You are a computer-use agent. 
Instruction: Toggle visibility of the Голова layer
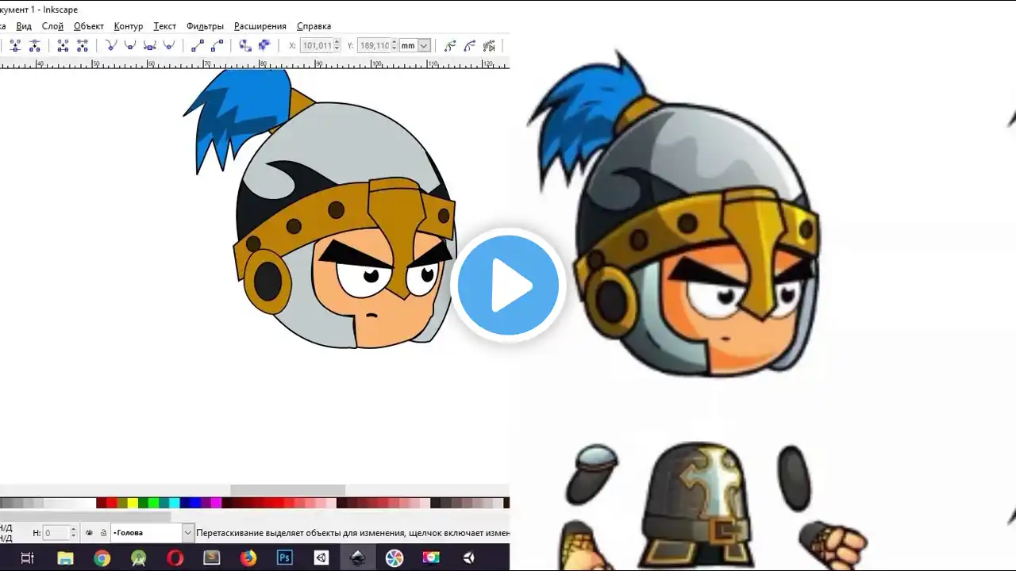coord(89,533)
